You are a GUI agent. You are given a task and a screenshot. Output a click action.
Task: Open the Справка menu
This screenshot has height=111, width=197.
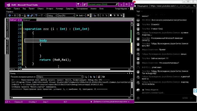[10, 12]
